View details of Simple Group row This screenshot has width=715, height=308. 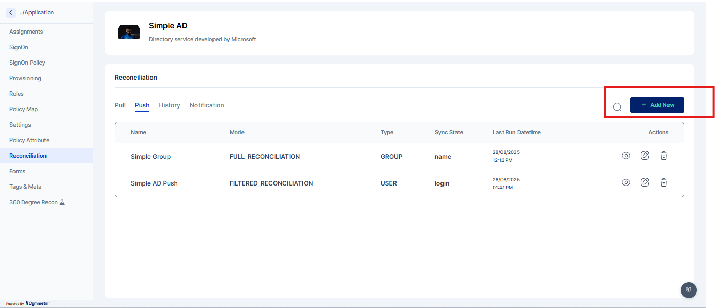tap(626, 156)
